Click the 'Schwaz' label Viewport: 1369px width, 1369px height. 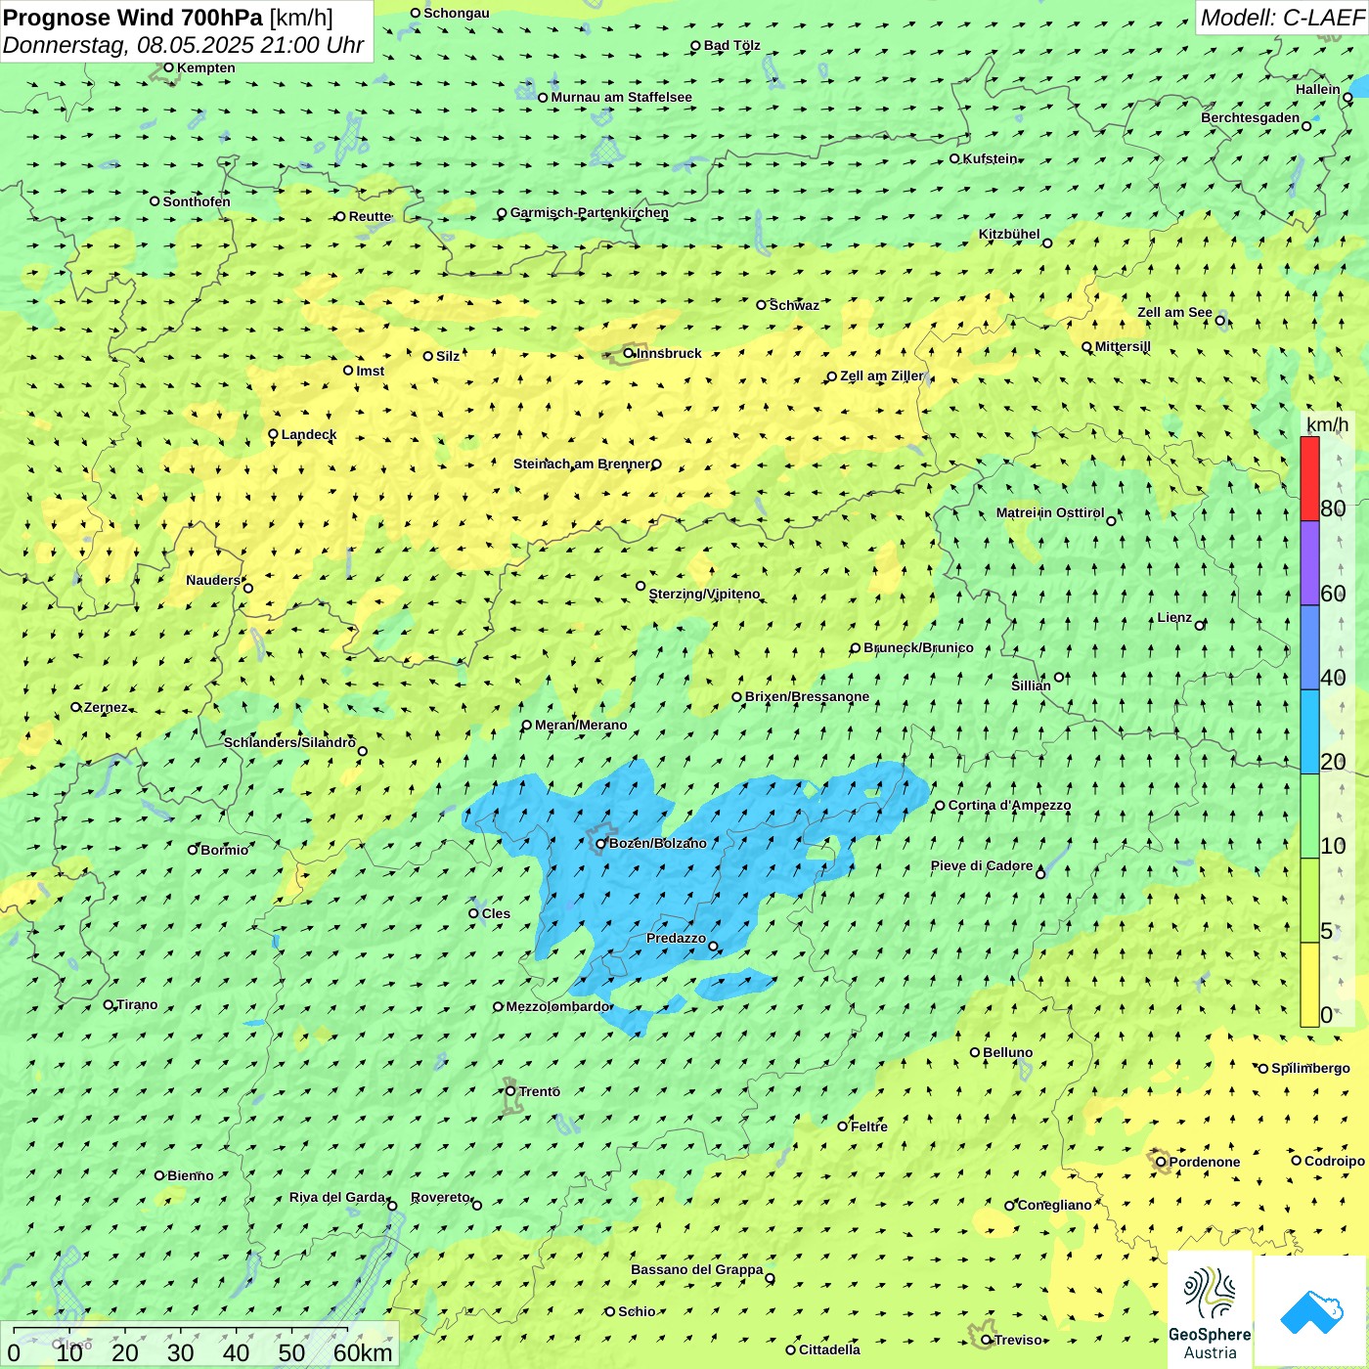point(794,305)
